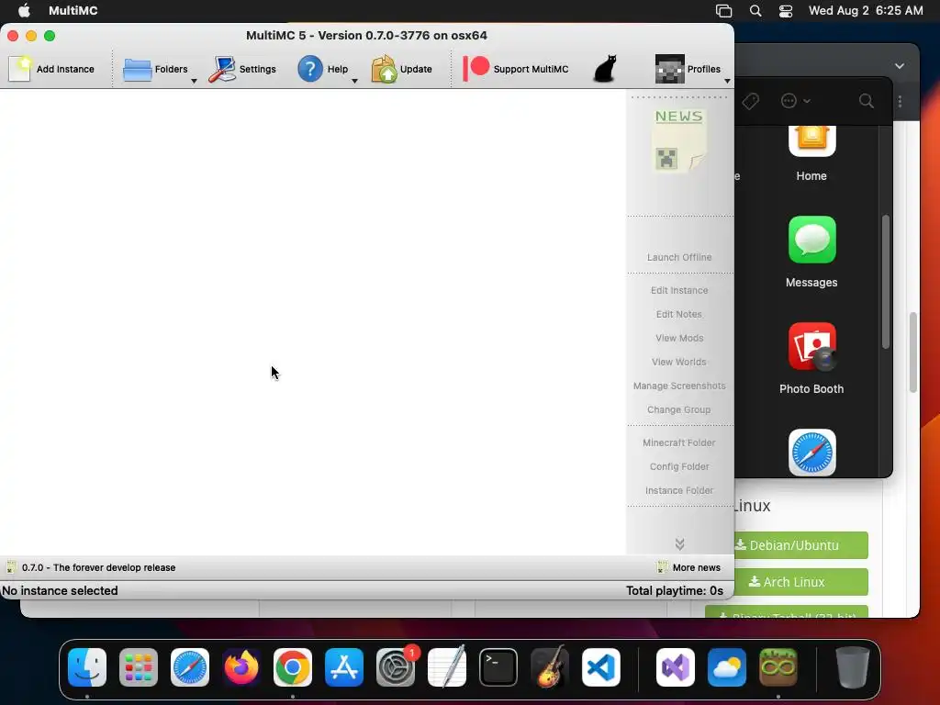This screenshot has width=940, height=705.
Task: Click Total playtime status text
Action: pyautogui.click(x=675, y=590)
